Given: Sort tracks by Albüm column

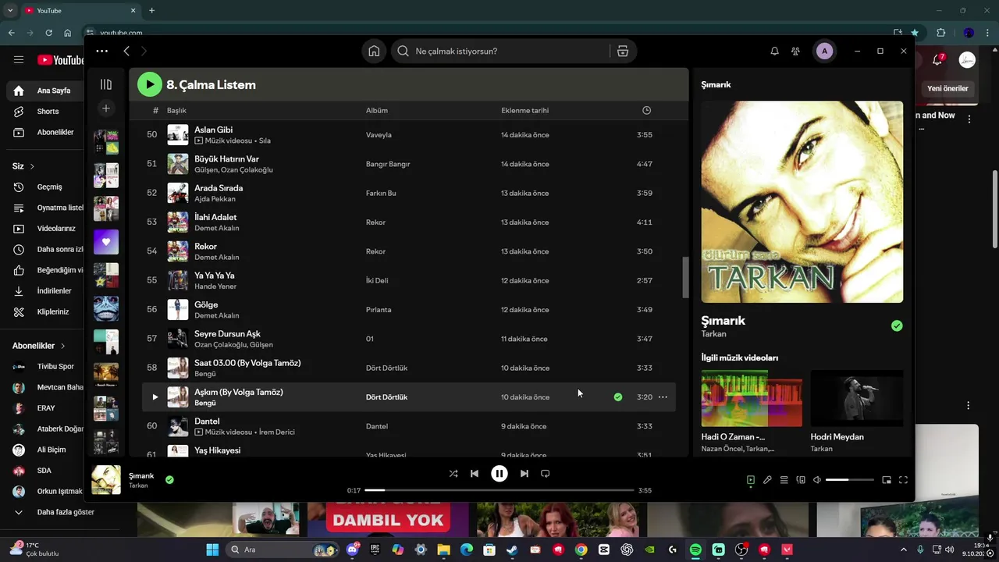Looking at the screenshot, I should (x=377, y=110).
